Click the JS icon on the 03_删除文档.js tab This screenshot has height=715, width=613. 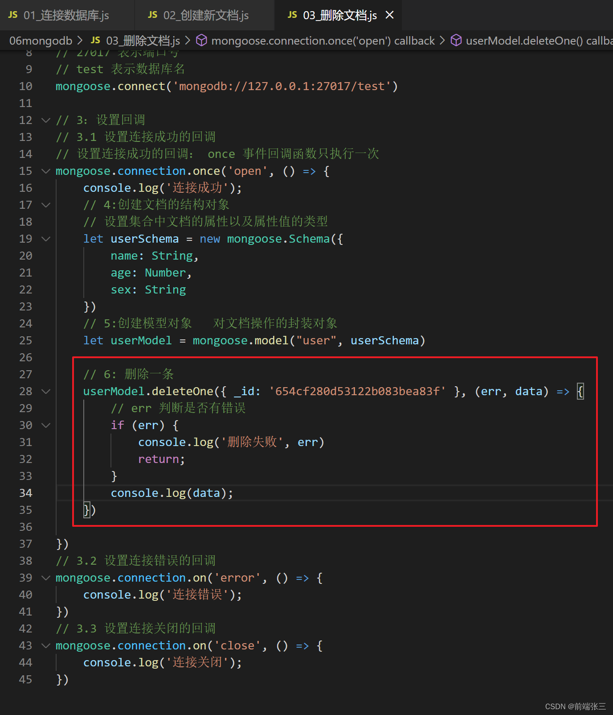pyautogui.click(x=292, y=15)
